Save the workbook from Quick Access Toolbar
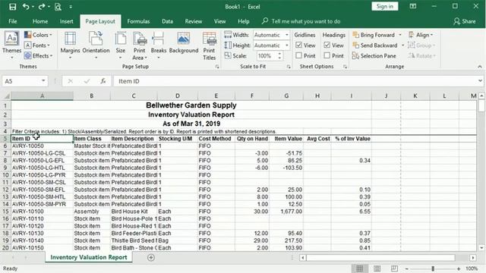 12,7
